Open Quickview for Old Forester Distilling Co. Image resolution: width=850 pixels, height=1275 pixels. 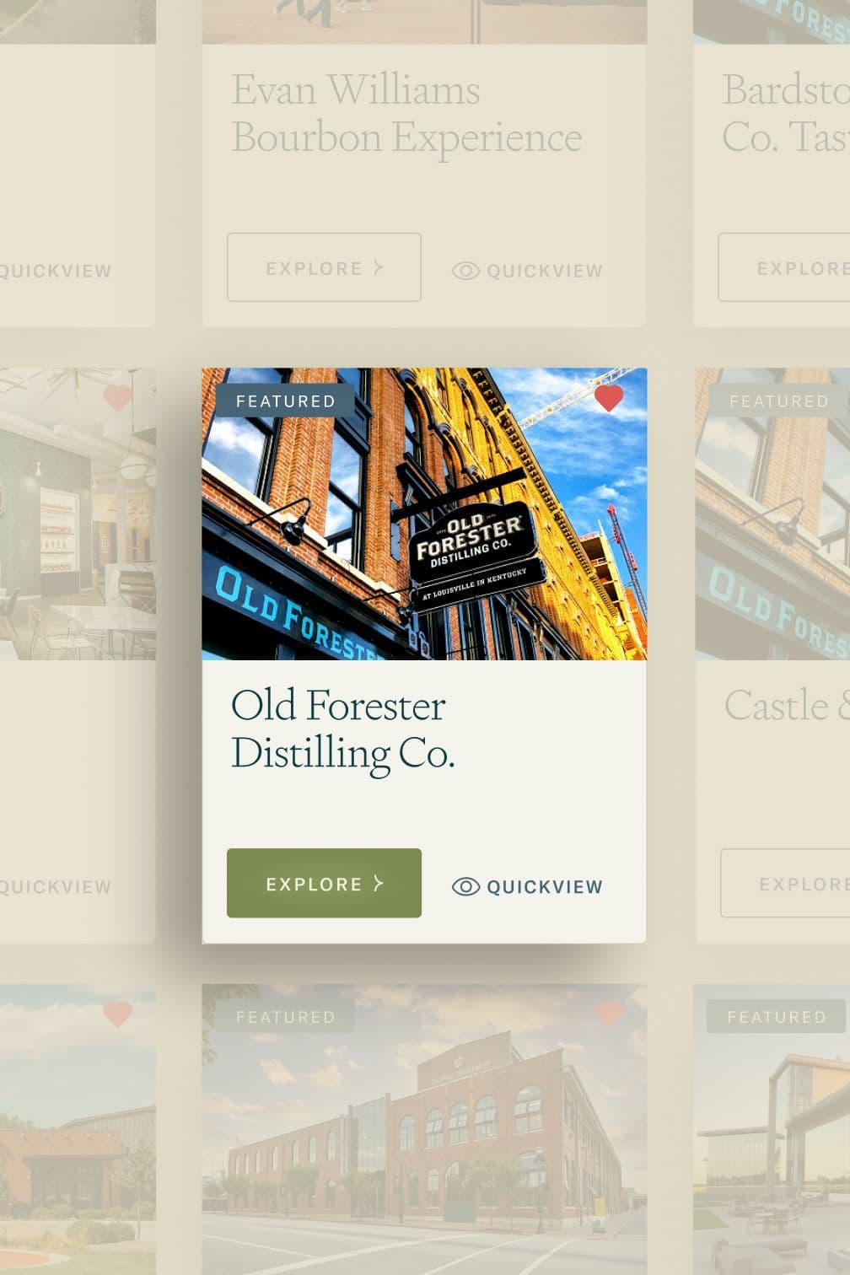point(528,886)
